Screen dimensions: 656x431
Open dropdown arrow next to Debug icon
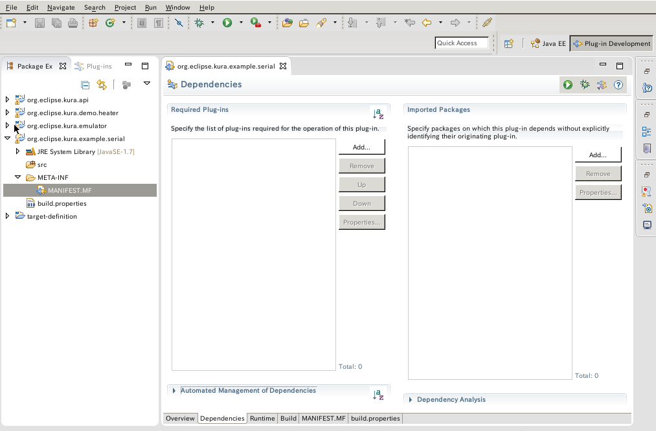pos(212,23)
